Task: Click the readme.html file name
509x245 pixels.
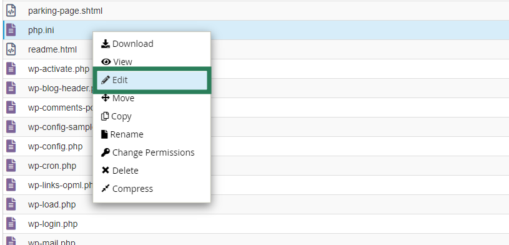Action: (x=52, y=50)
